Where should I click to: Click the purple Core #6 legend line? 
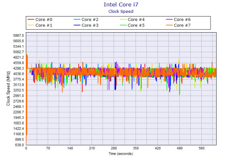pyautogui.click(x=169, y=19)
